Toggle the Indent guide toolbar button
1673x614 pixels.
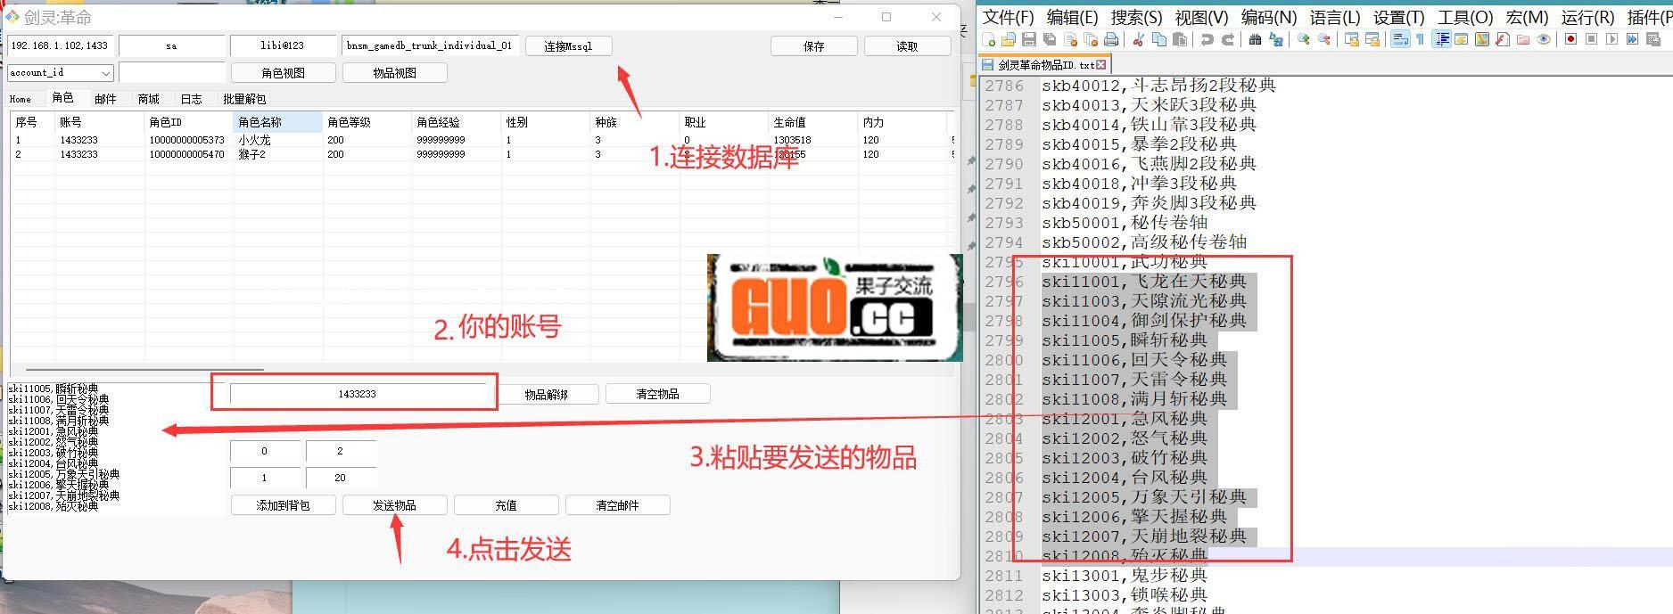(x=1441, y=39)
